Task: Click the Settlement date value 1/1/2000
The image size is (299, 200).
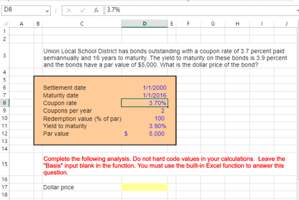Action: (154, 87)
